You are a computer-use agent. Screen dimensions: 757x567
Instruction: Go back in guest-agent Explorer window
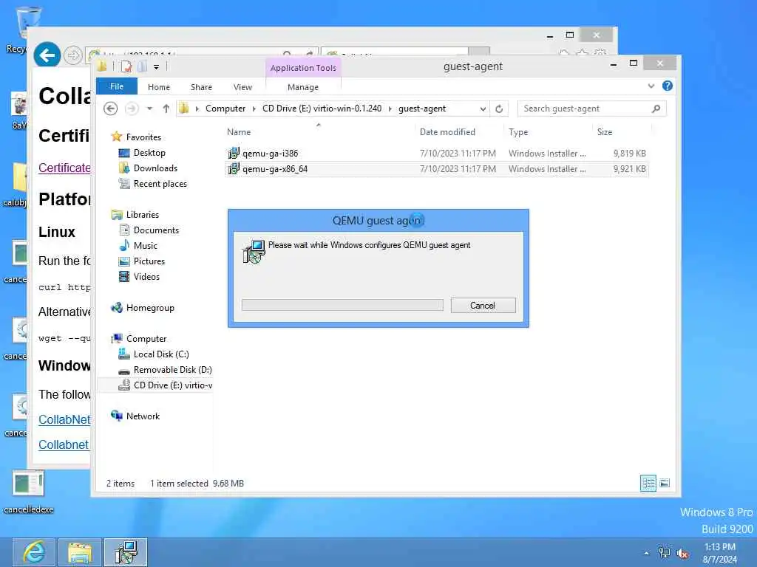pyautogui.click(x=111, y=109)
